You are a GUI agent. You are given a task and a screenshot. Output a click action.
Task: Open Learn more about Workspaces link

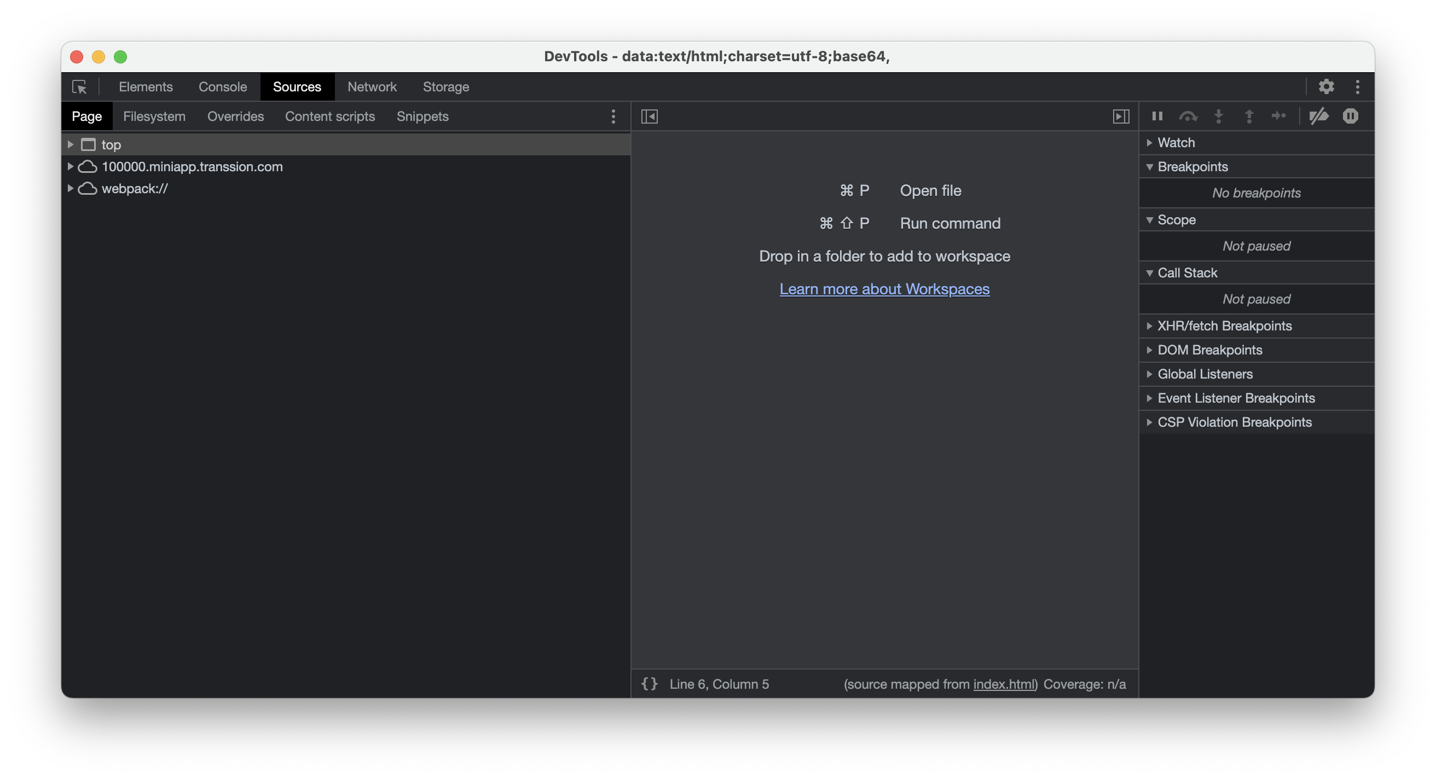tap(883, 288)
